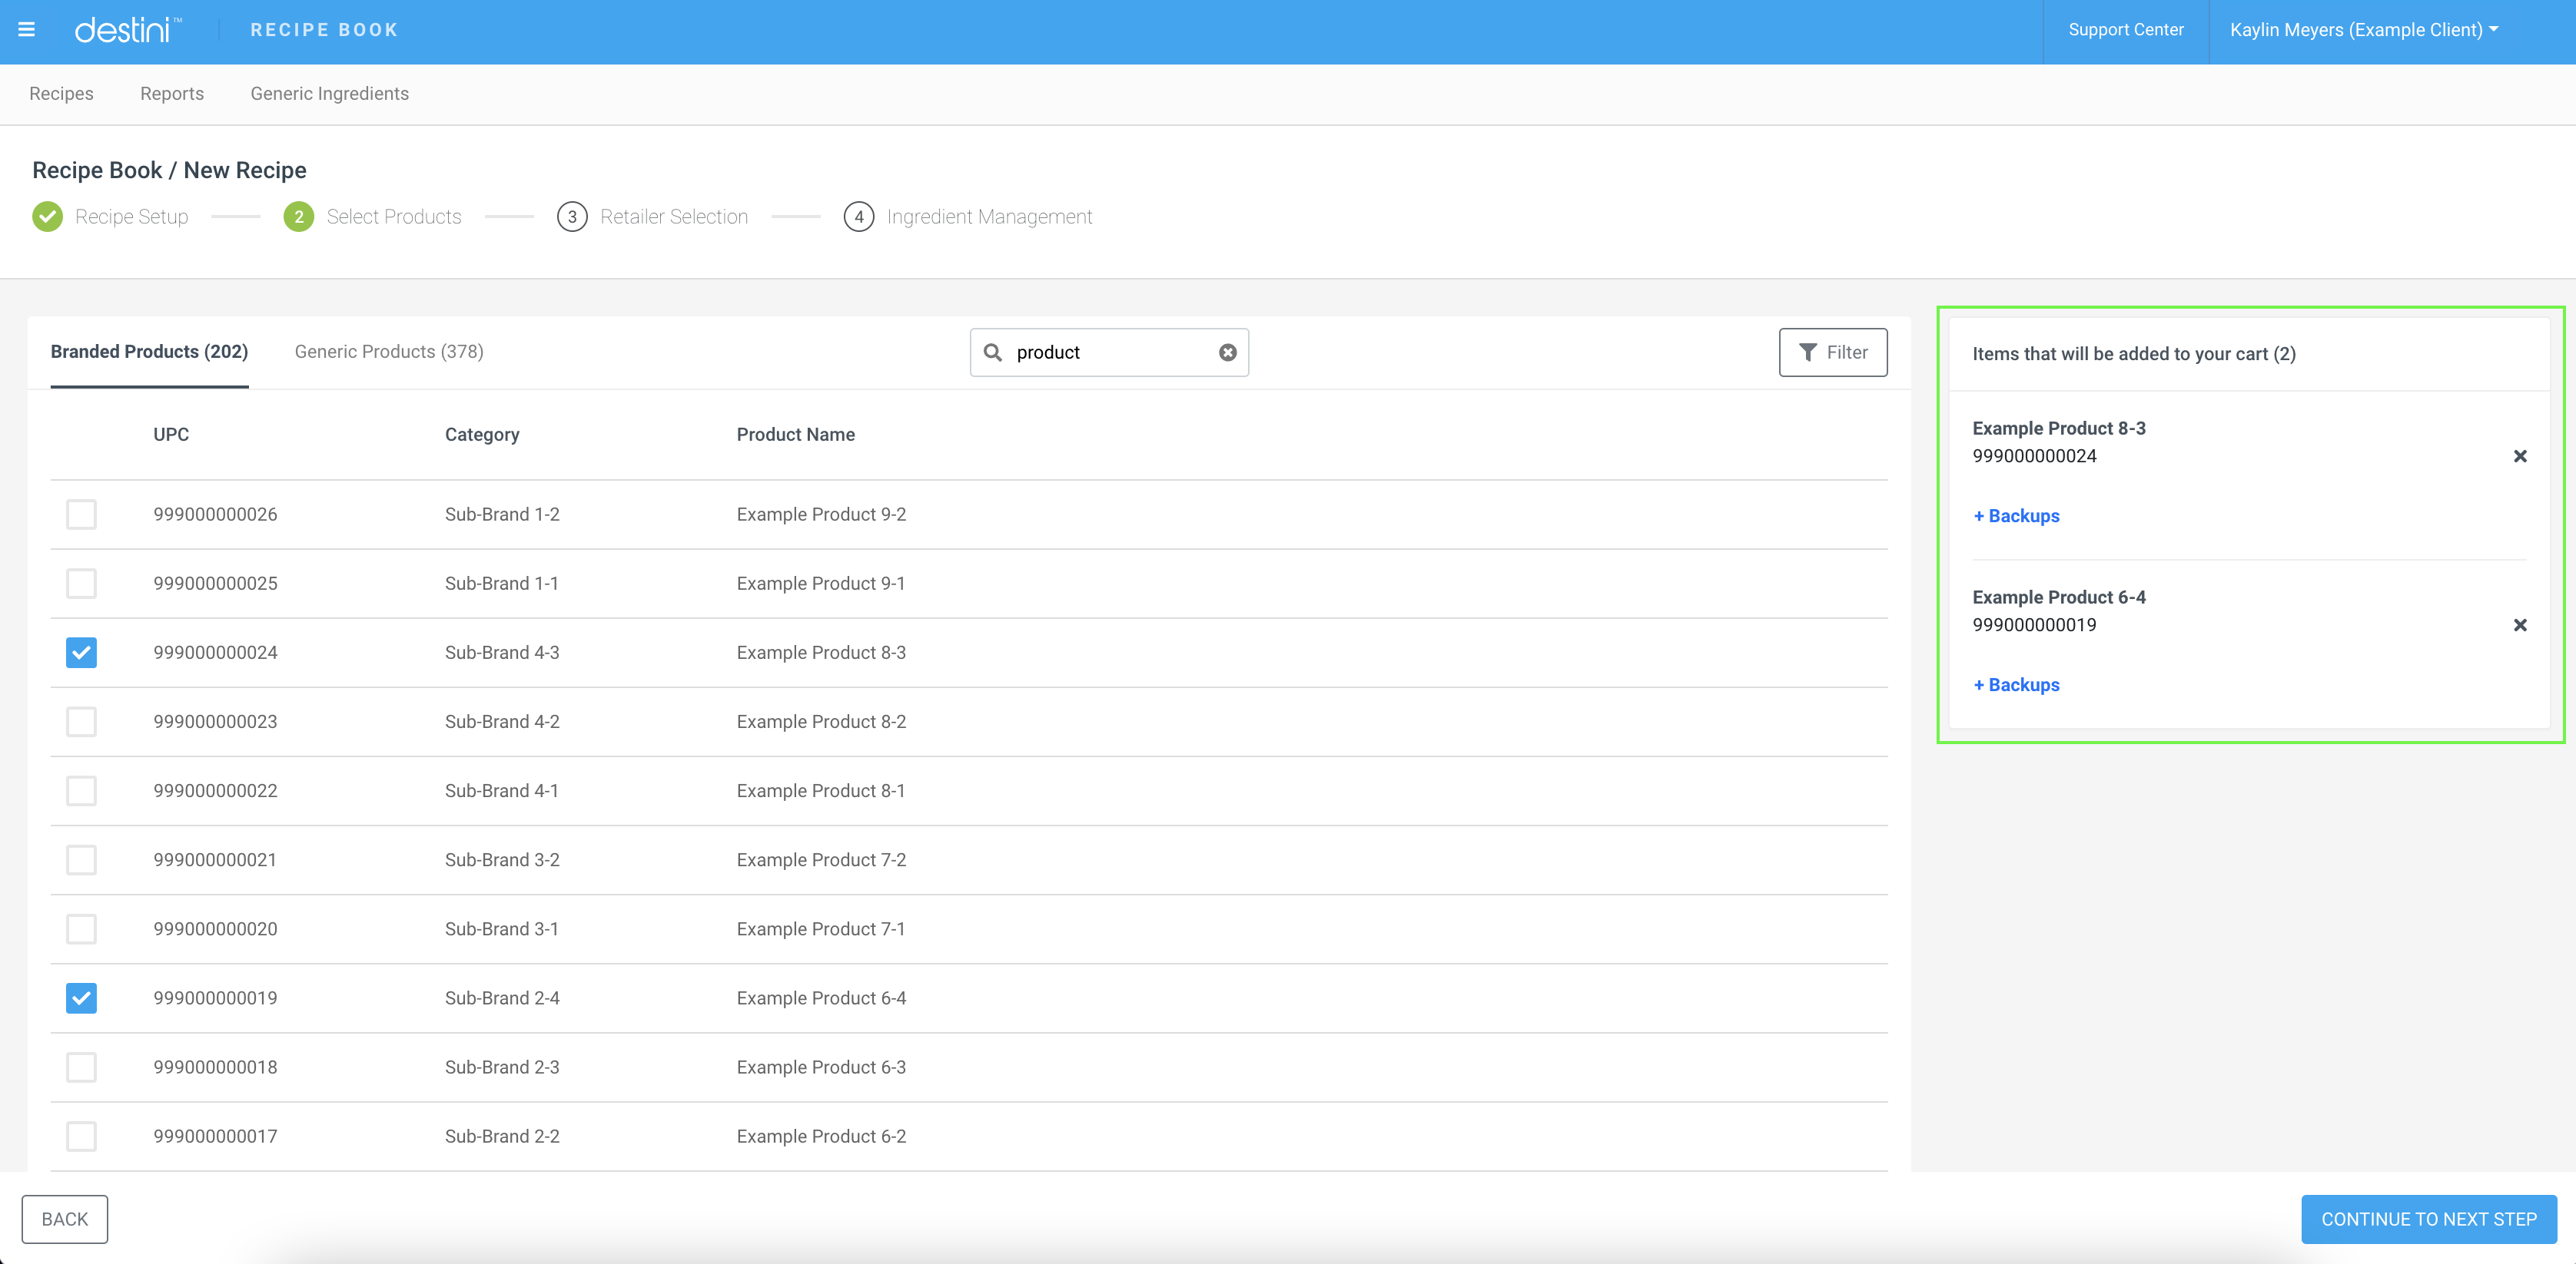The width and height of the screenshot is (2576, 1264).
Task: Open the Reports section
Action: [x=171, y=93]
